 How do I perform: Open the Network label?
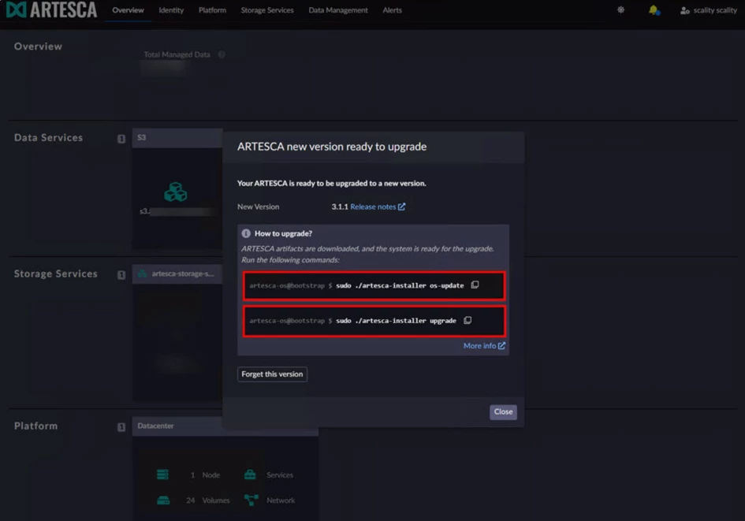click(281, 501)
